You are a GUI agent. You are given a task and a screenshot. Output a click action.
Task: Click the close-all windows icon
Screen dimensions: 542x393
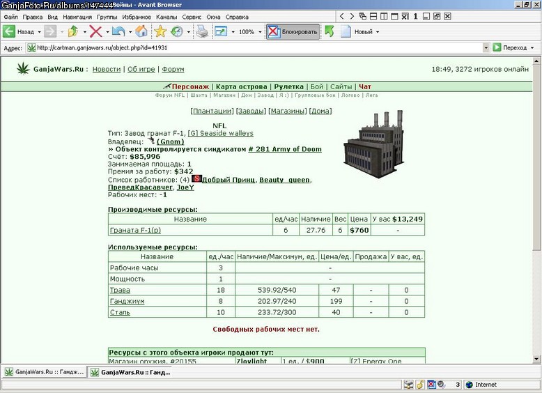click(x=405, y=16)
